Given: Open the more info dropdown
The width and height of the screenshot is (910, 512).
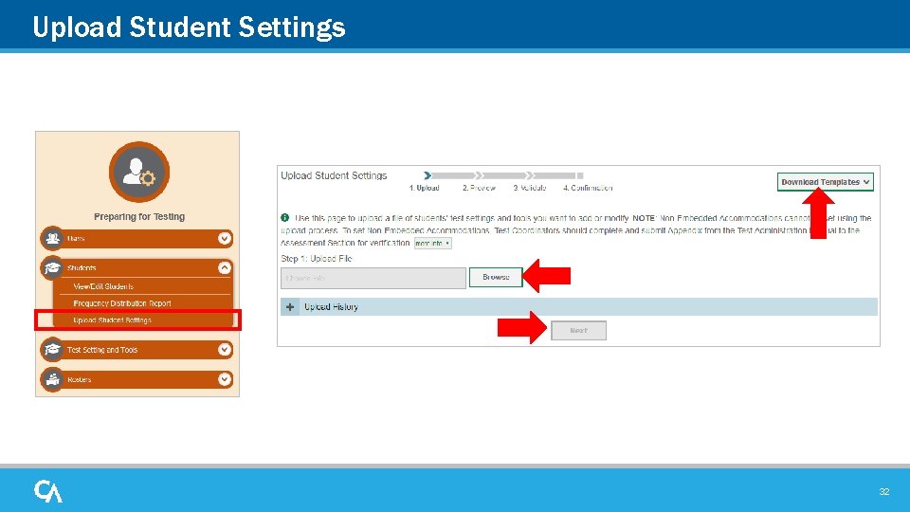Looking at the screenshot, I should click(x=432, y=244).
